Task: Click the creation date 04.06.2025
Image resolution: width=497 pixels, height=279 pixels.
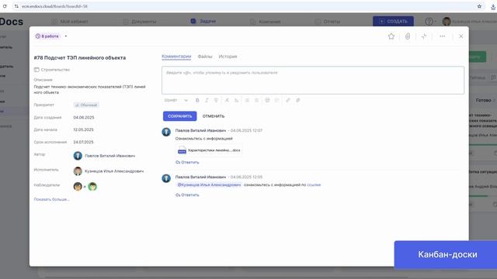Action: coord(84,117)
